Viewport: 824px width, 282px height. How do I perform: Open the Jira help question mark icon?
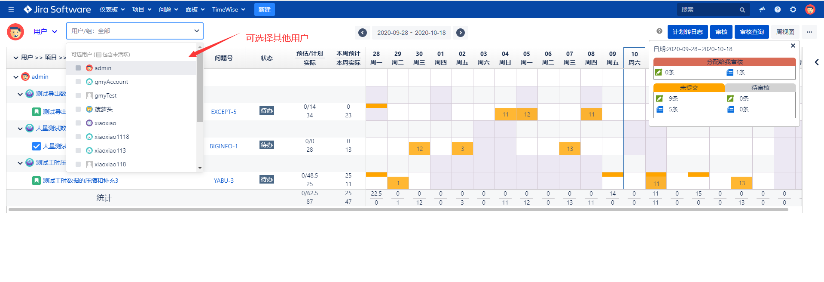777,9
